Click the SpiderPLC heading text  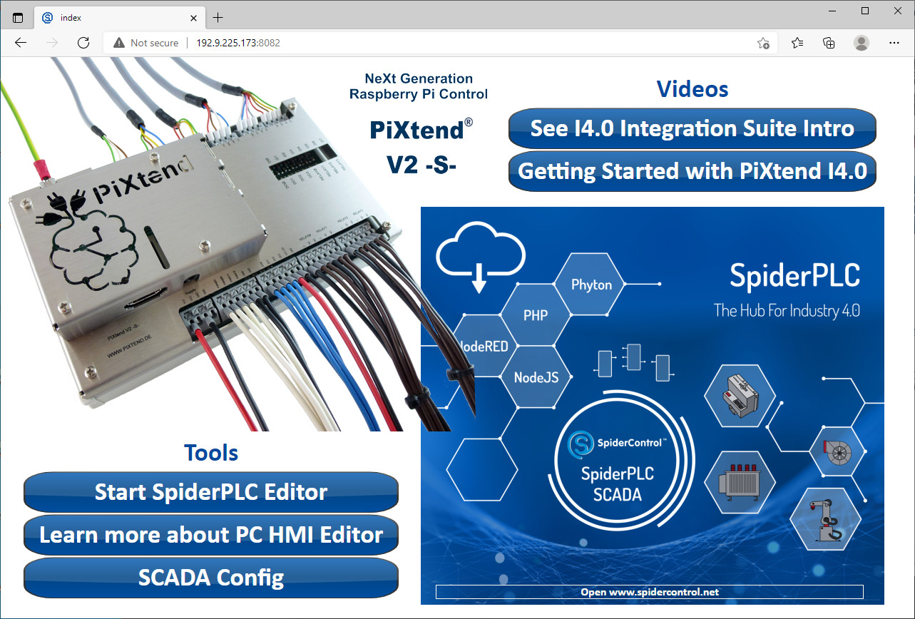pyautogui.click(x=794, y=277)
